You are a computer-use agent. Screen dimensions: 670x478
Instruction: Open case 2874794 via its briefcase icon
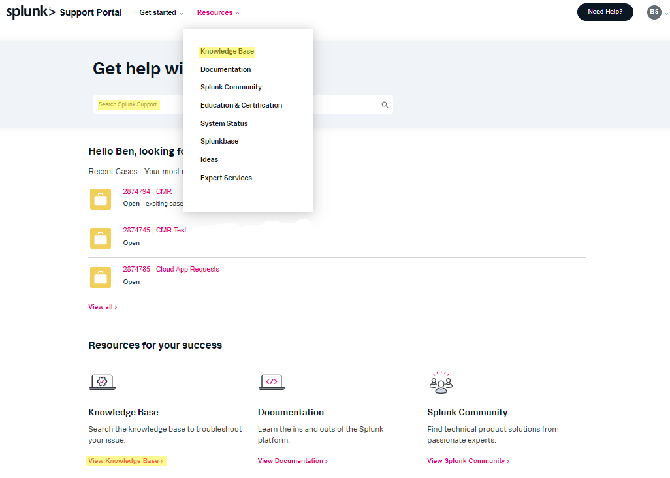point(100,199)
